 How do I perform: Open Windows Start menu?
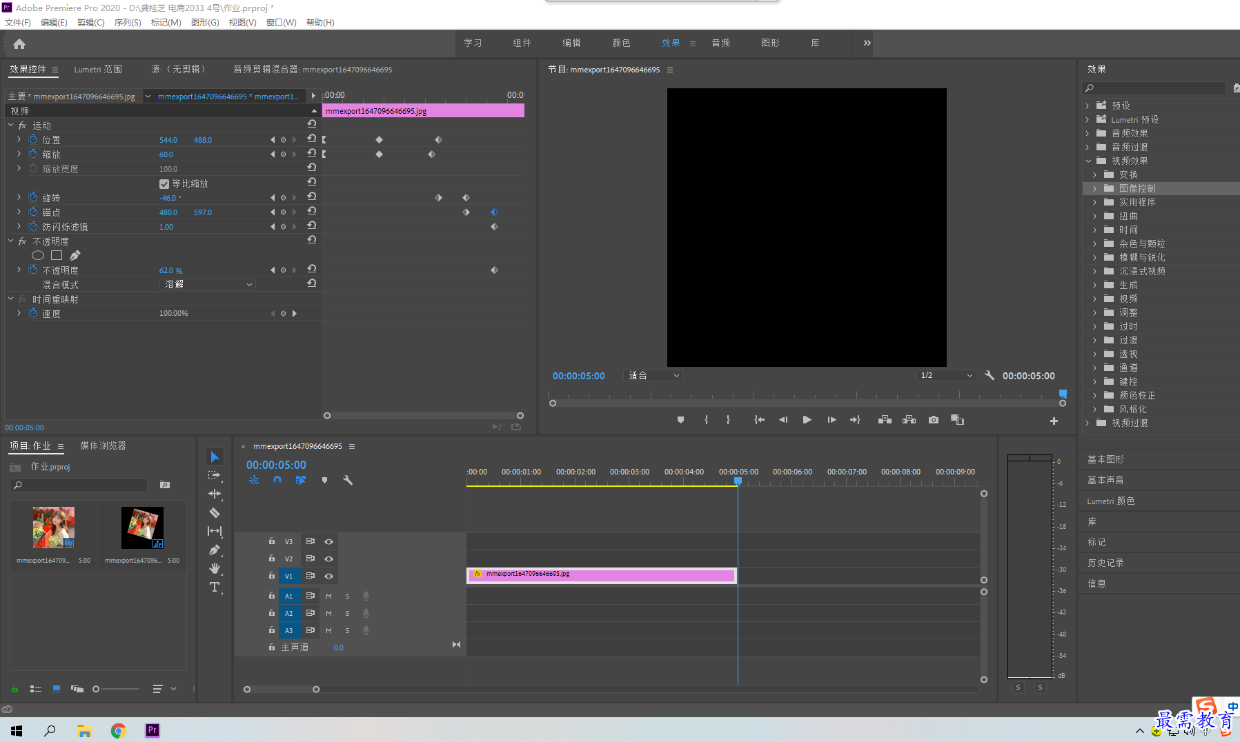coord(17,730)
